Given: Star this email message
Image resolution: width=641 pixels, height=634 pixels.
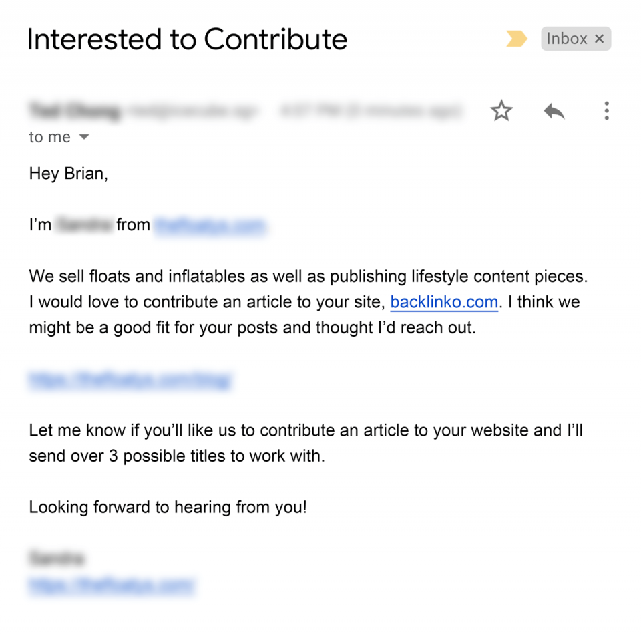Looking at the screenshot, I should coord(501,110).
